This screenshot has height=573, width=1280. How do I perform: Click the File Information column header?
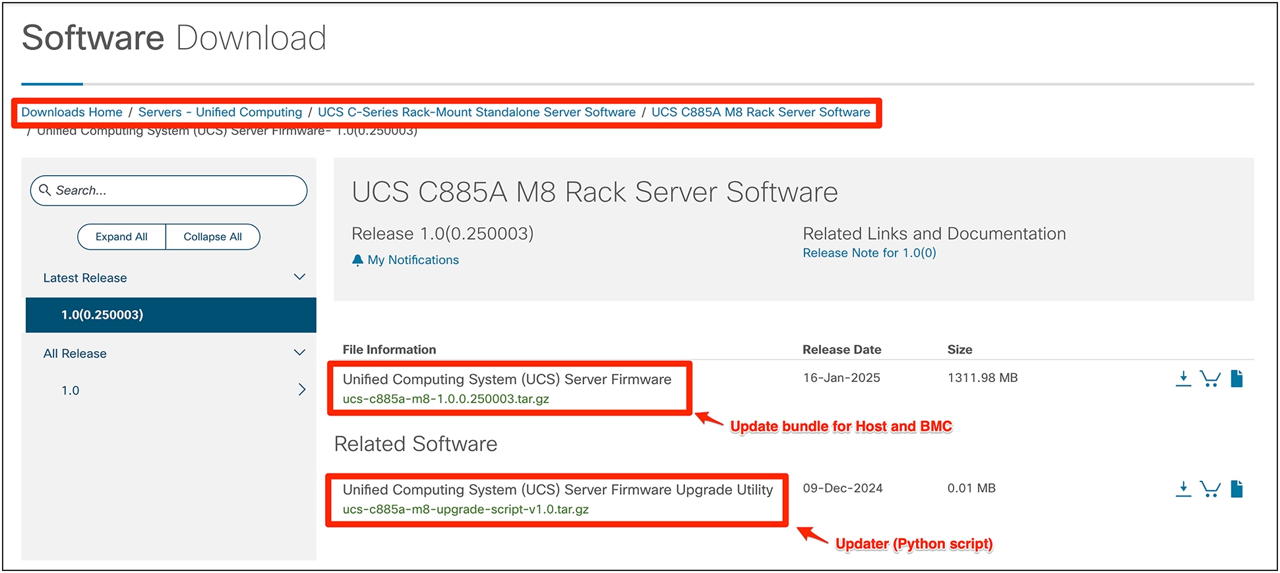389,350
